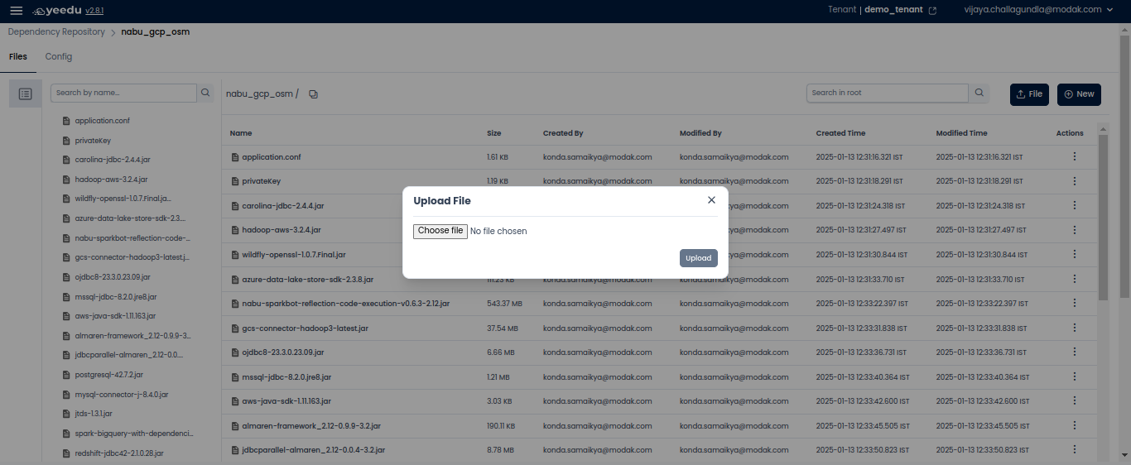Click the Size column header

tap(494, 133)
